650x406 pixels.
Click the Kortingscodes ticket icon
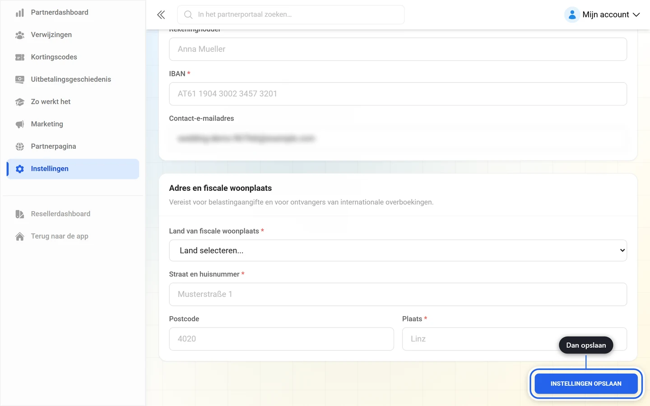pos(20,57)
